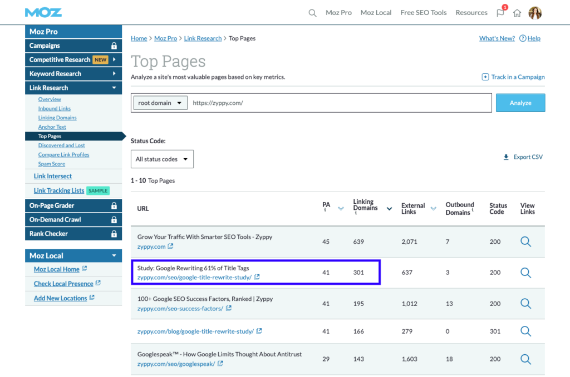Click the Help question mark icon

click(522, 38)
